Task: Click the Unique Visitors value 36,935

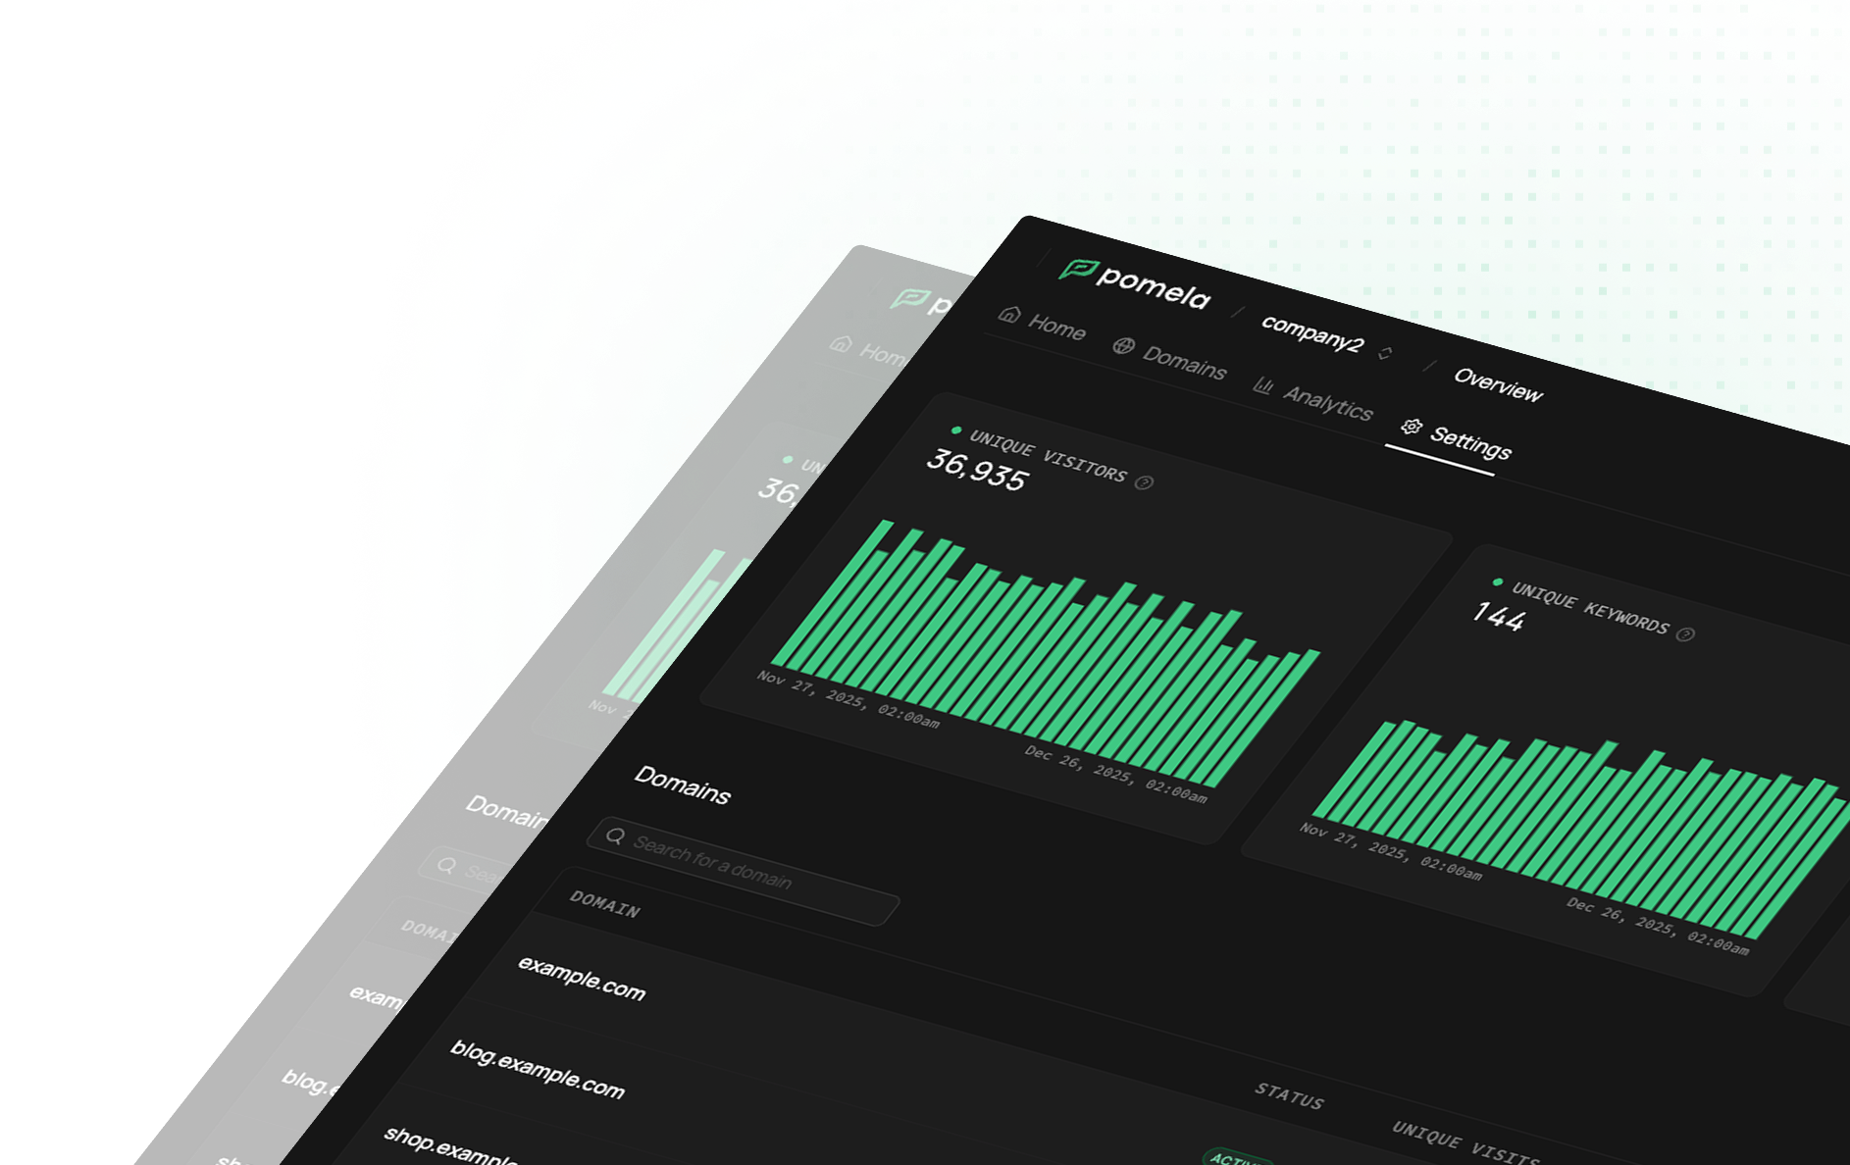Action: coord(977,469)
